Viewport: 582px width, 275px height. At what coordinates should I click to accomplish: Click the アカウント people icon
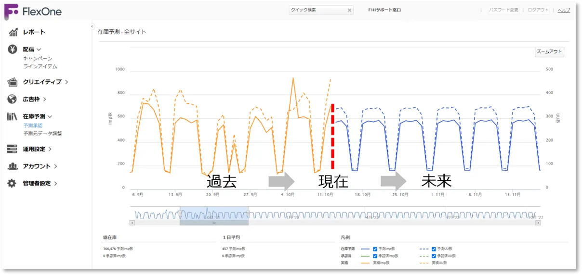[x=13, y=166]
